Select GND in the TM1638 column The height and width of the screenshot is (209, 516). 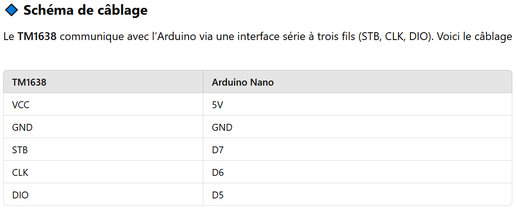[x=103, y=127]
